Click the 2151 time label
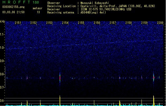Image resolution: width=166 pixels, height=106 pixels. tap(18, 23)
